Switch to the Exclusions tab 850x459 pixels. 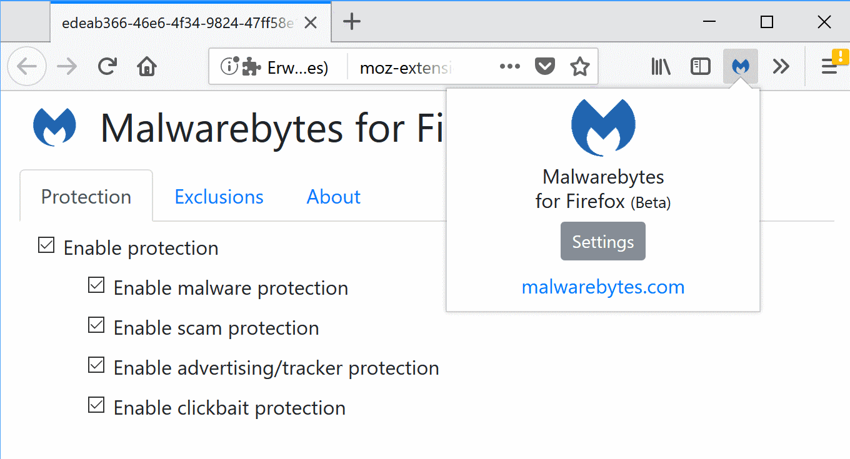[x=218, y=197]
